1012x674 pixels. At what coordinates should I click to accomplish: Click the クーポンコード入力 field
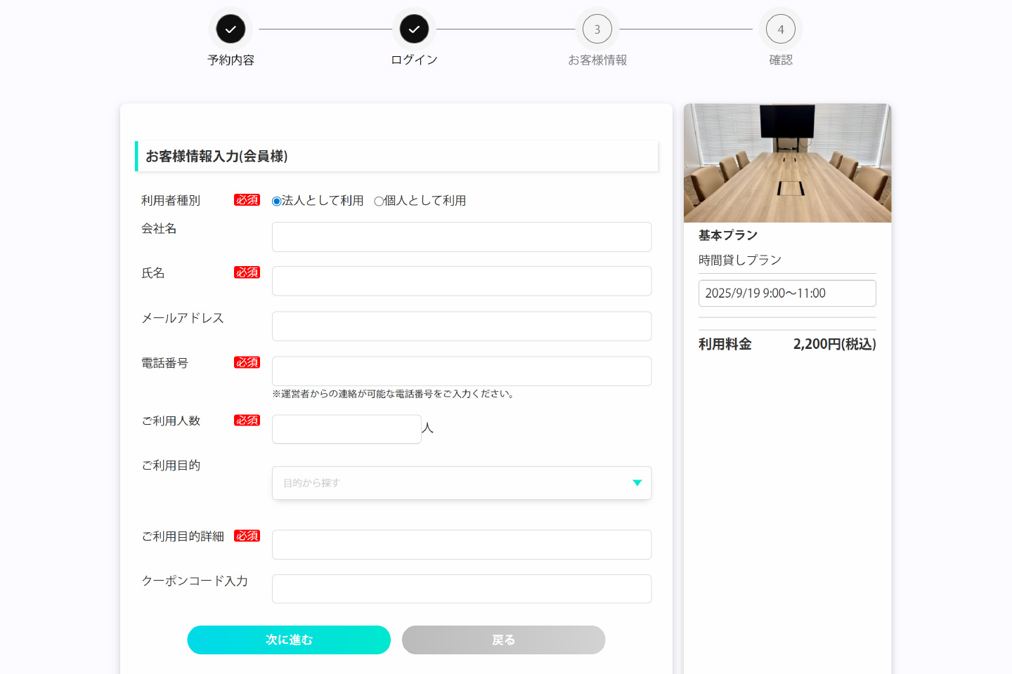[x=461, y=589]
